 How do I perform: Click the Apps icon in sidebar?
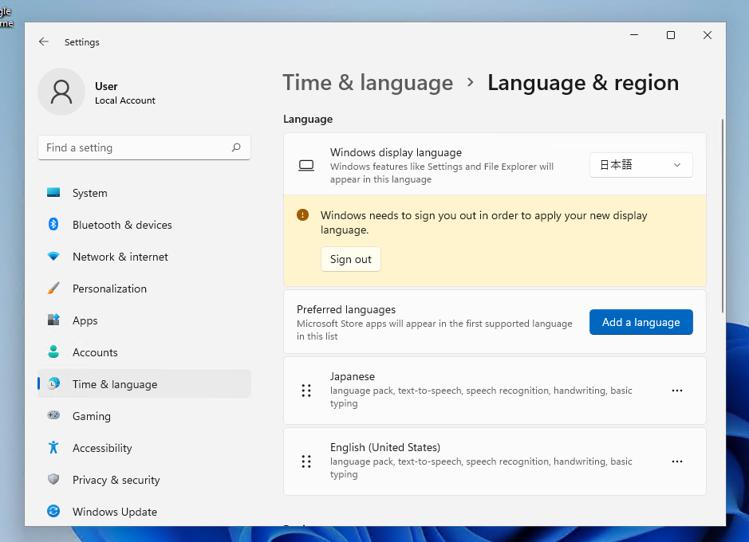(x=53, y=320)
